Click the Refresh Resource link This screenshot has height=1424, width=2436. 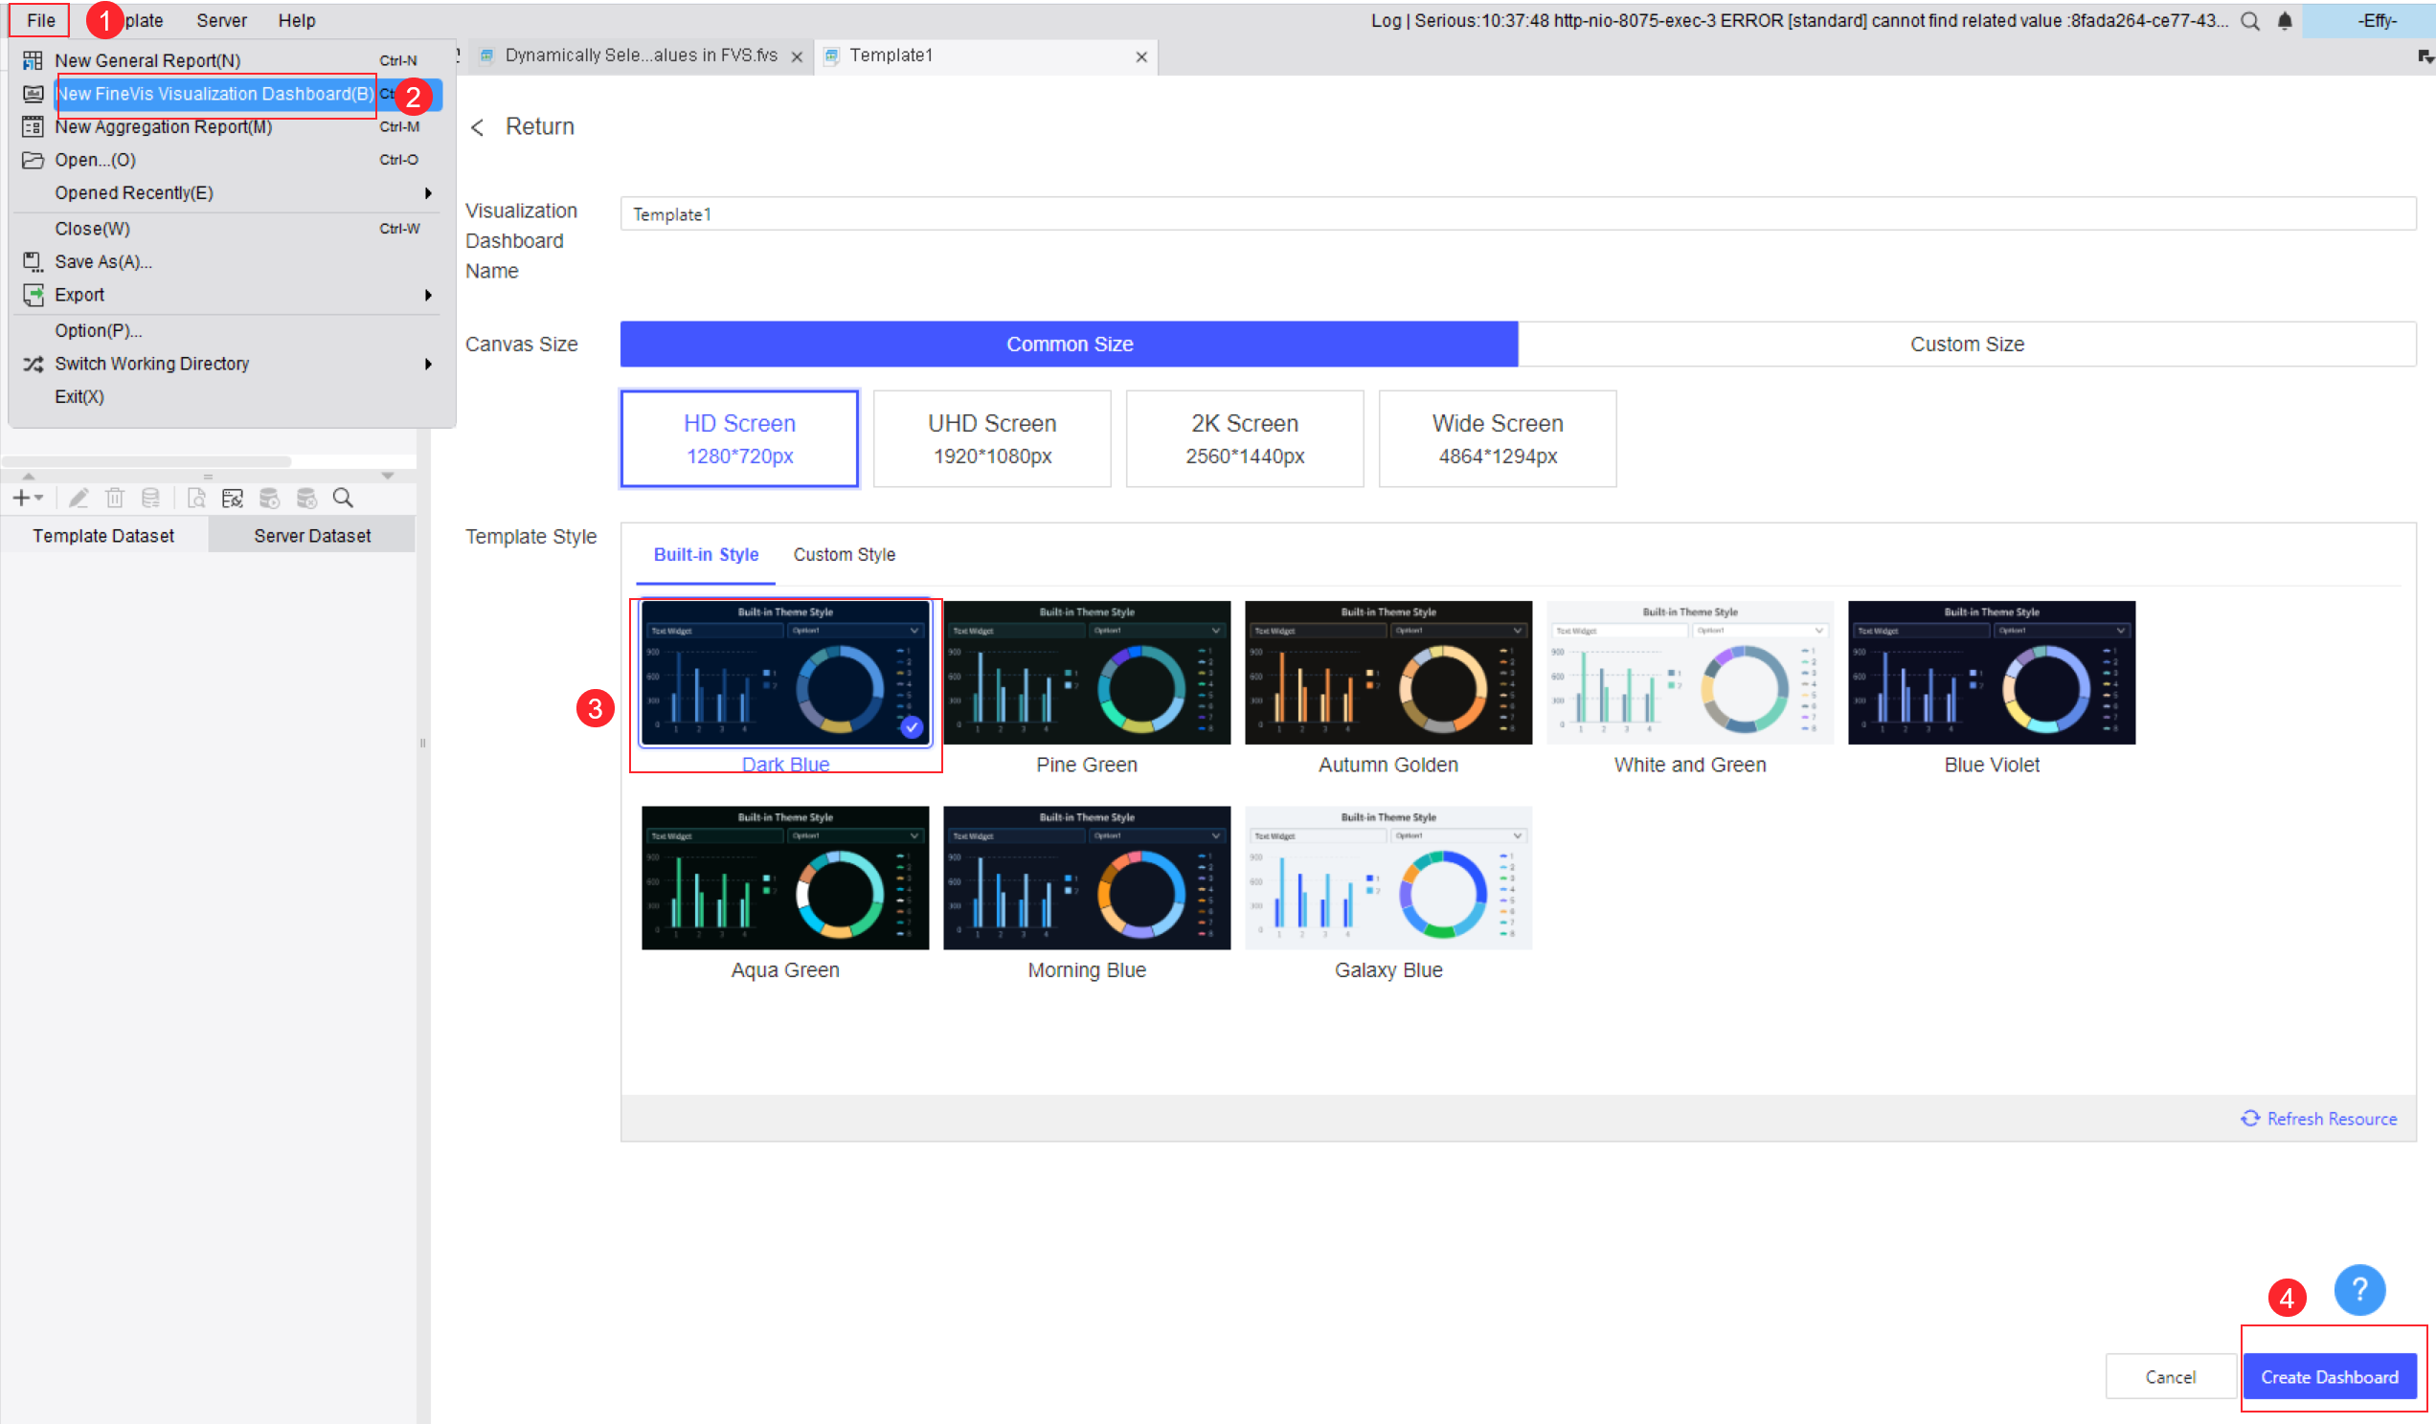click(2318, 1119)
